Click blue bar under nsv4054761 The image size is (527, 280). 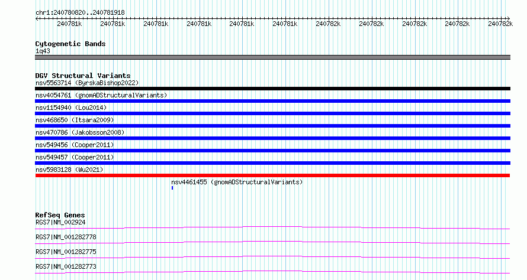(272, 101)
